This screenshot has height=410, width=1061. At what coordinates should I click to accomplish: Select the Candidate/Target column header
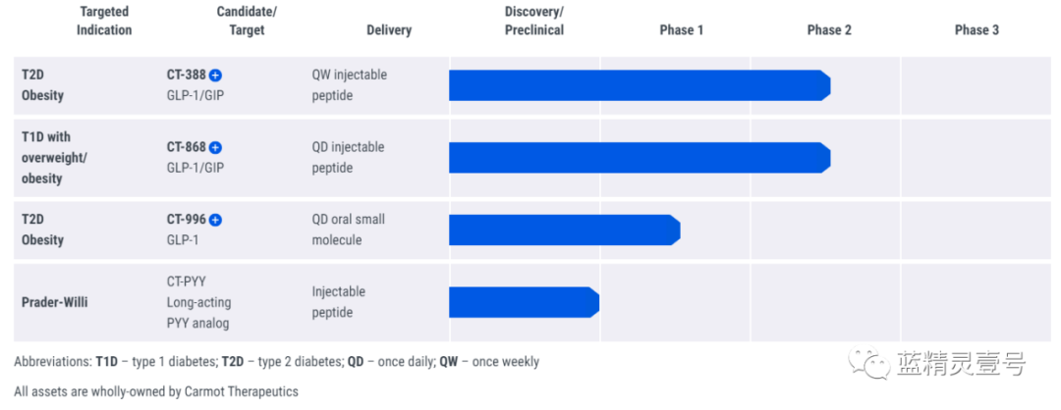[247, 21]
